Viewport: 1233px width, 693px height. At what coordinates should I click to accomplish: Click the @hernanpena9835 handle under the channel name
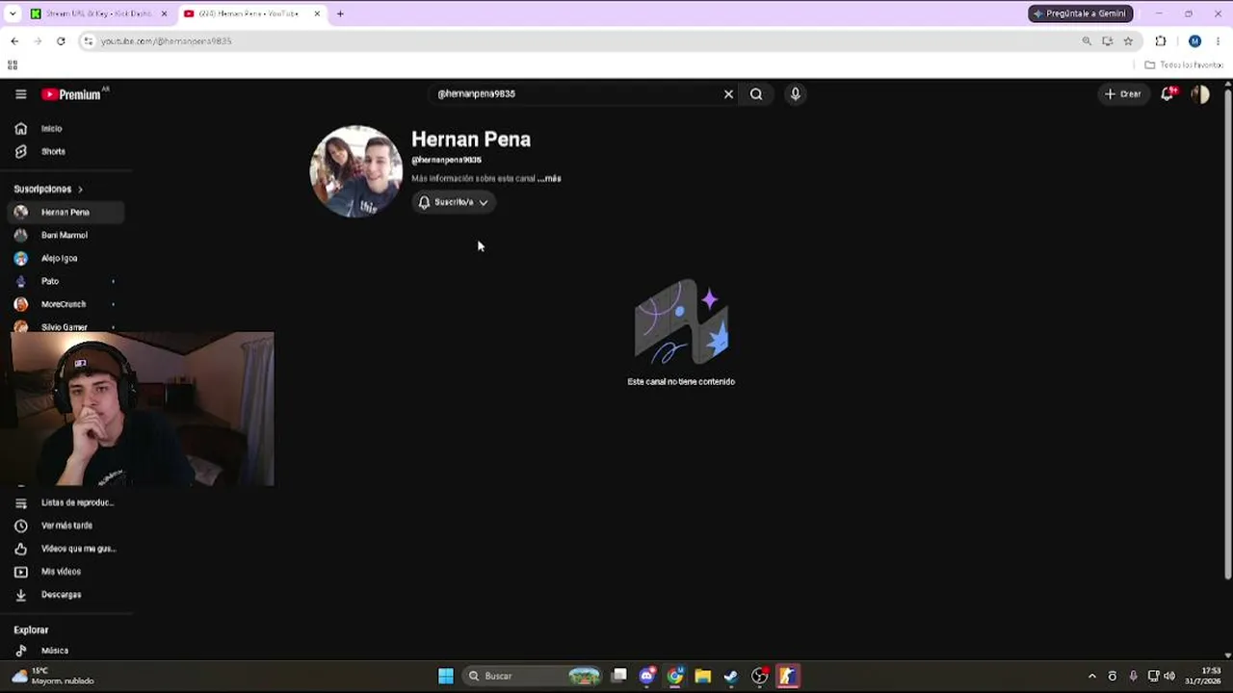tap(446, 160)
